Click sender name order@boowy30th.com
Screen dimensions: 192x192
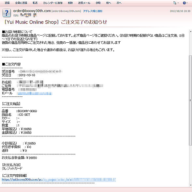[x=32, y=11]
